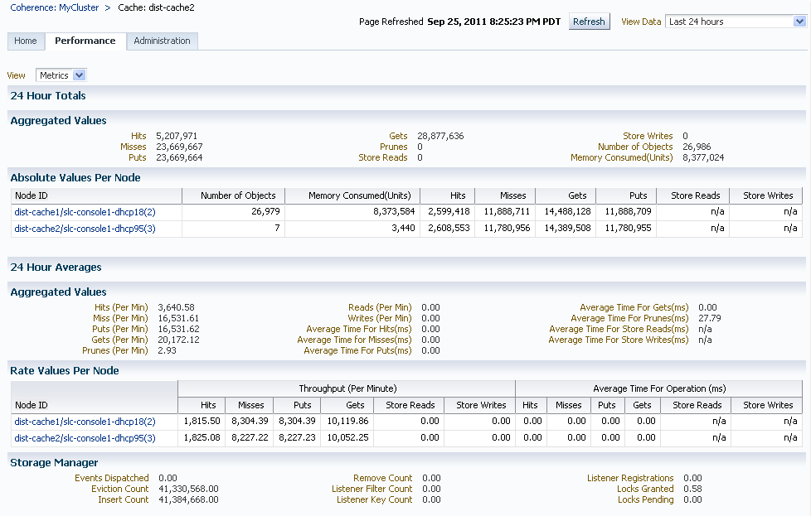Click the 14,488,128 gets cell
Image resolution: width=811 pixels, height=516 pixels.
(566, 212)
